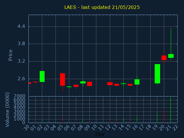Click the day 21 tick label
The image size is (184, 138).
tap(169, 128)
